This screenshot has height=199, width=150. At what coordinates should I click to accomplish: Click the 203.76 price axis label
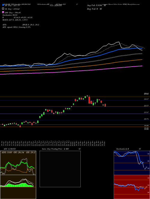(146, 119)
